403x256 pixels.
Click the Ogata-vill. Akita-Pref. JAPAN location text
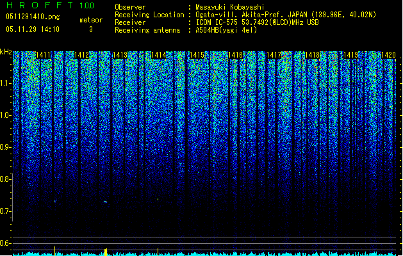click(x=286, y=15)
